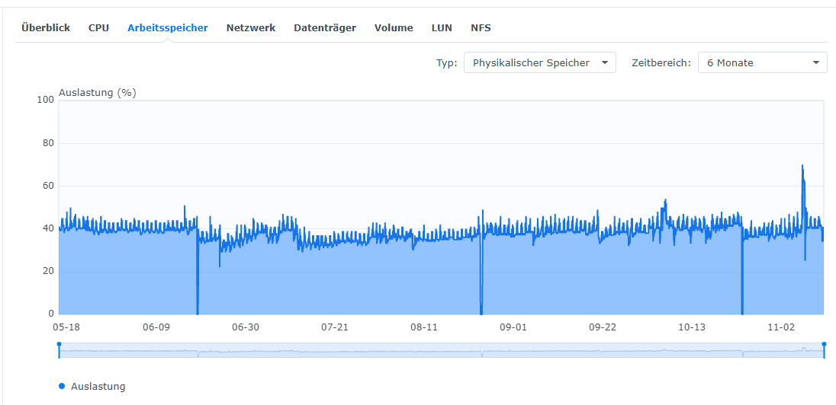Click the Typ: label
This screenshot has height=405, width=836.
(447, 62)
